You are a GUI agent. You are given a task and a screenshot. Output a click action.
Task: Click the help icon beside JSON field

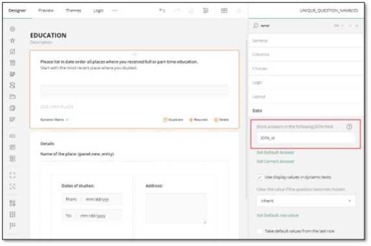click(349, 127)
